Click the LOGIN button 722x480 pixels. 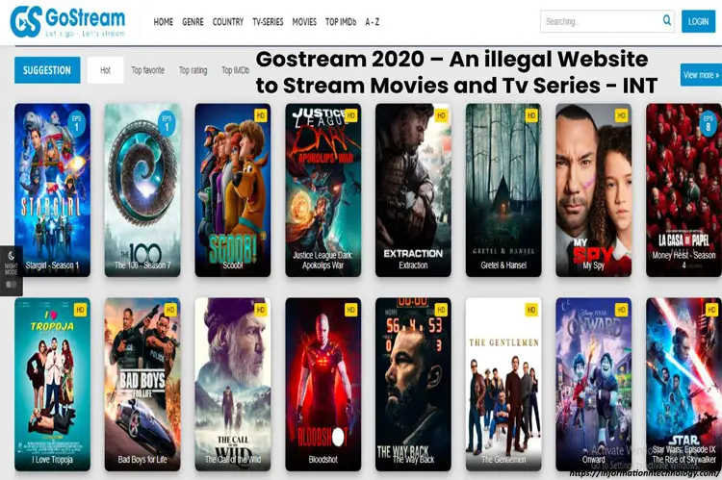(x=698, y=21)
